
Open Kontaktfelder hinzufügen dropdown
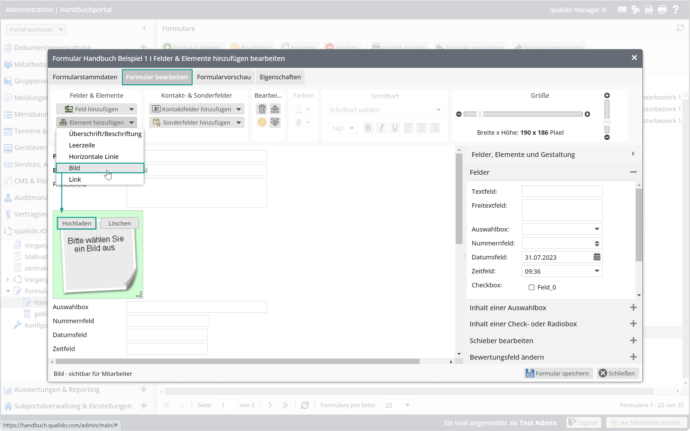point(197,109)
